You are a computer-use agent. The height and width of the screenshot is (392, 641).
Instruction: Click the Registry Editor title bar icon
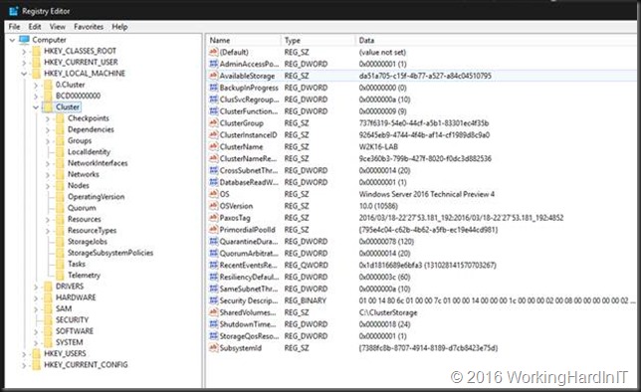click(x=14, y=11)
